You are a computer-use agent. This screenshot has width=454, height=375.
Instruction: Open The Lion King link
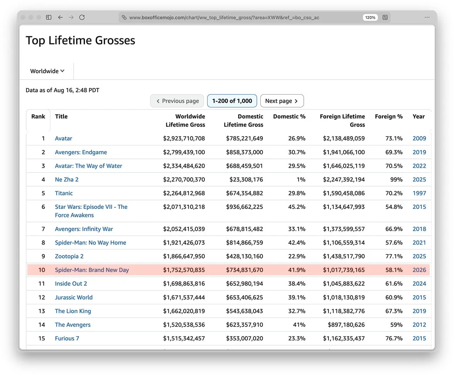tap(73, 311)
